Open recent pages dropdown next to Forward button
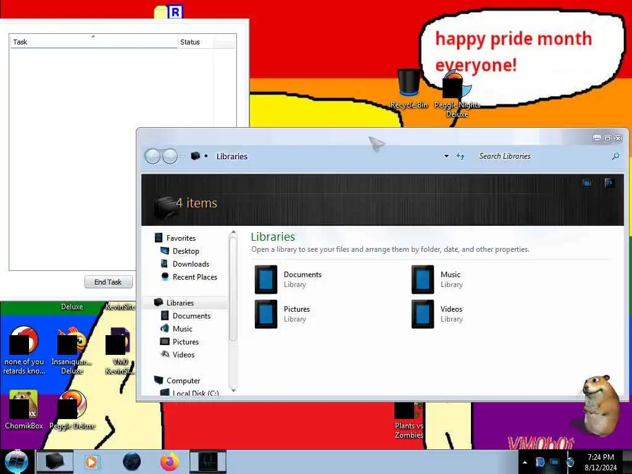 pyautogui.click(x=182, y=156)
